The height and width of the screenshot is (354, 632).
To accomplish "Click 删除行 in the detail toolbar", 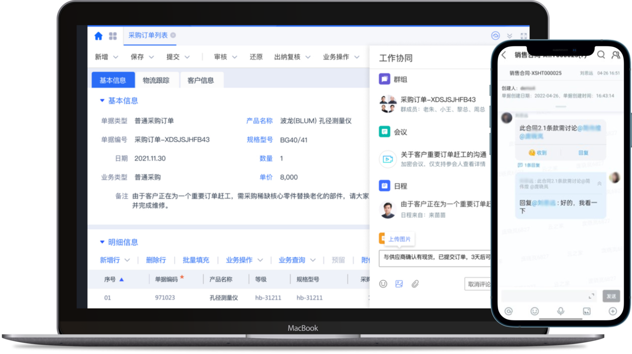I will coord(156,260).
